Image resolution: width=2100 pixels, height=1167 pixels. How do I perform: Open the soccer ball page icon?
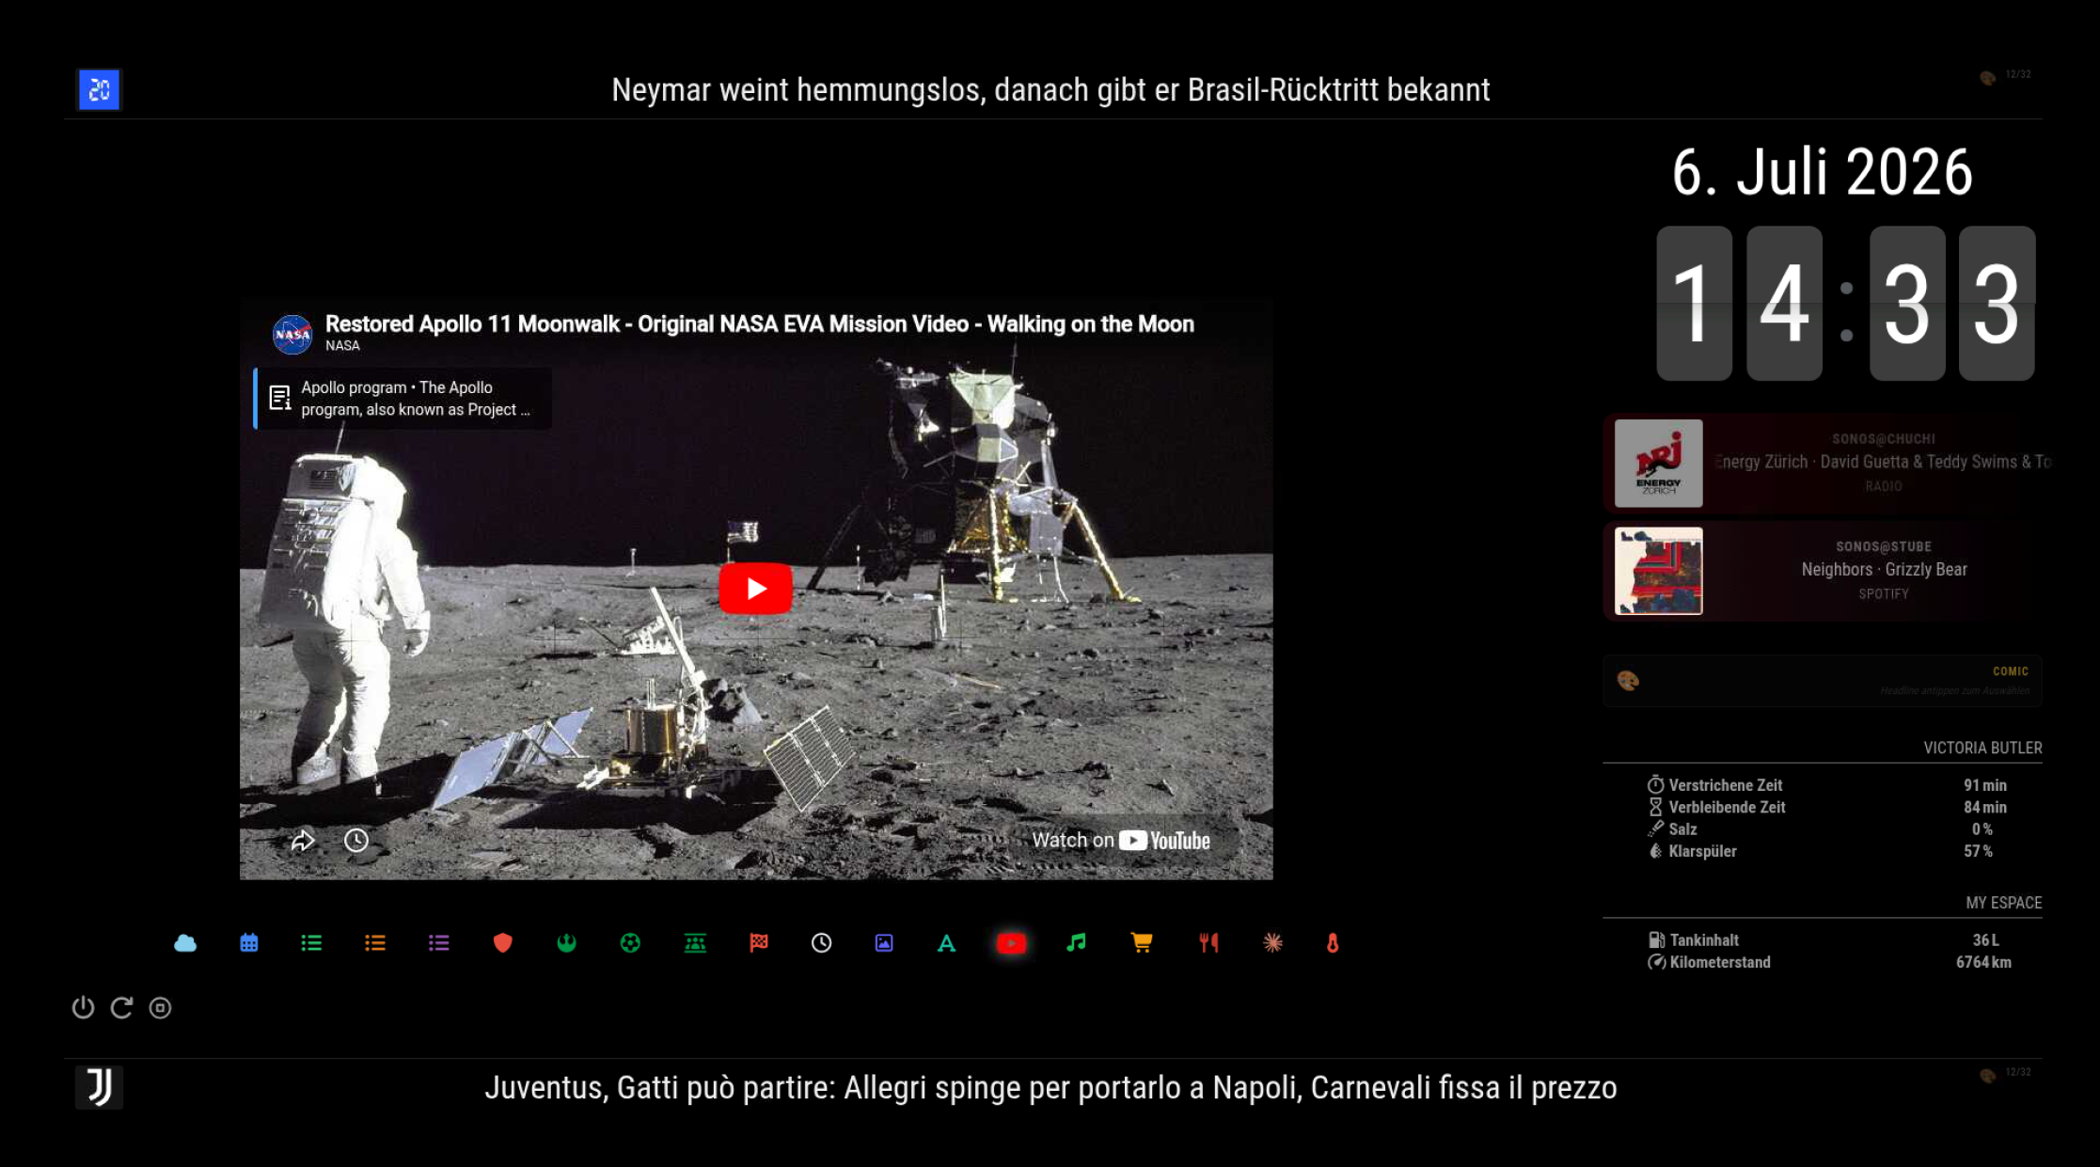click(630, 943)
